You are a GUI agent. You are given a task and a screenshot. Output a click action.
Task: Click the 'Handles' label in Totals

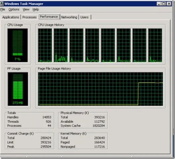(13, 117)
